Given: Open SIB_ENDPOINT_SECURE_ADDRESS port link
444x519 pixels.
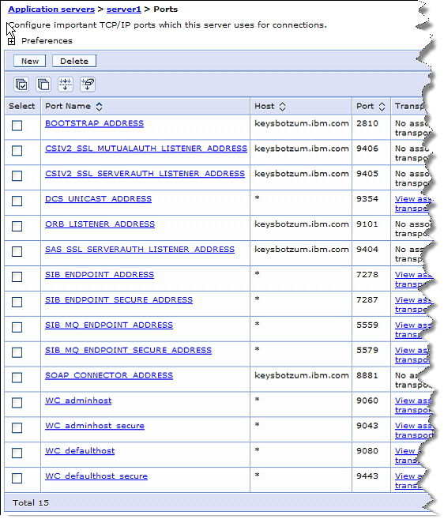Looking at the screenshot, I should [119, 300].
